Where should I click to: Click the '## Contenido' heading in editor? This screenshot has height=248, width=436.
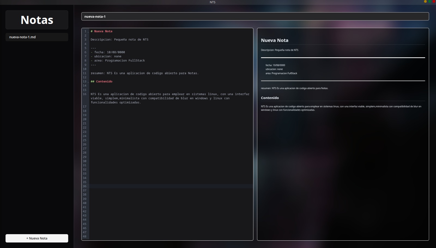click(x=101, y=81)
